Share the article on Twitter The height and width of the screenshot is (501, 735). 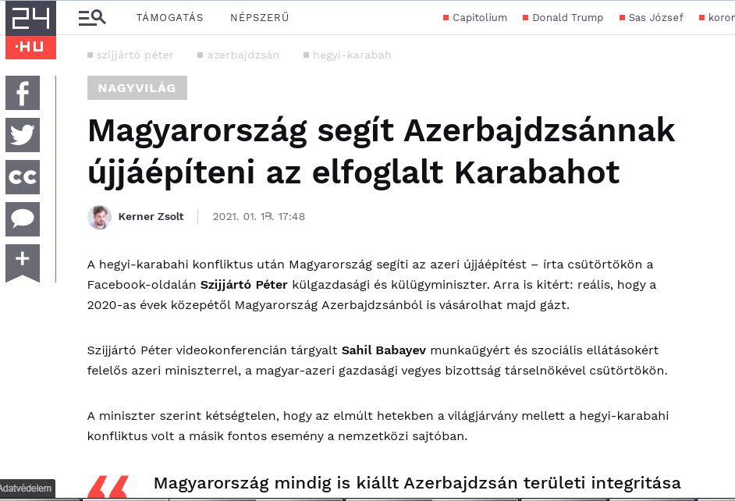coord(23,135)
